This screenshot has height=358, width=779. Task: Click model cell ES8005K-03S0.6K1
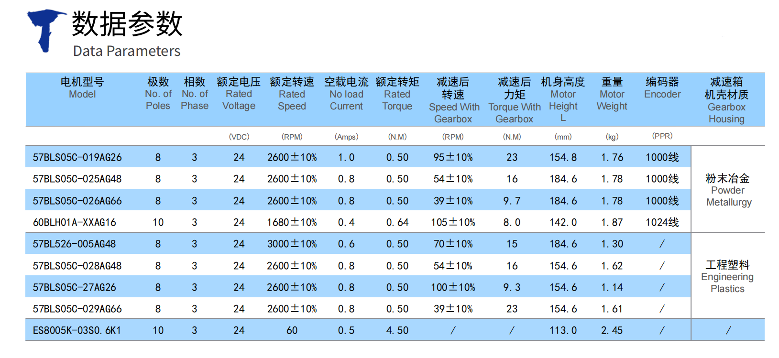(x=77, y=330)
